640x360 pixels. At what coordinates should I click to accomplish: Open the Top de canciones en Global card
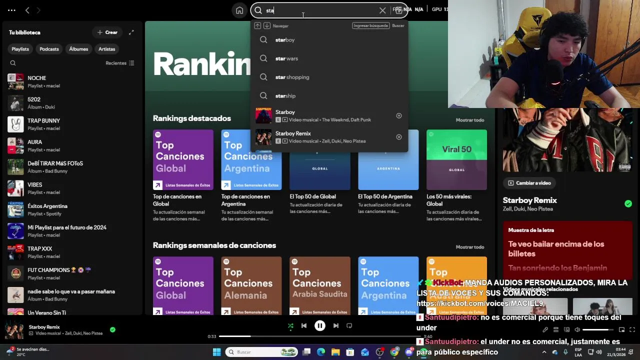(183, 175)
